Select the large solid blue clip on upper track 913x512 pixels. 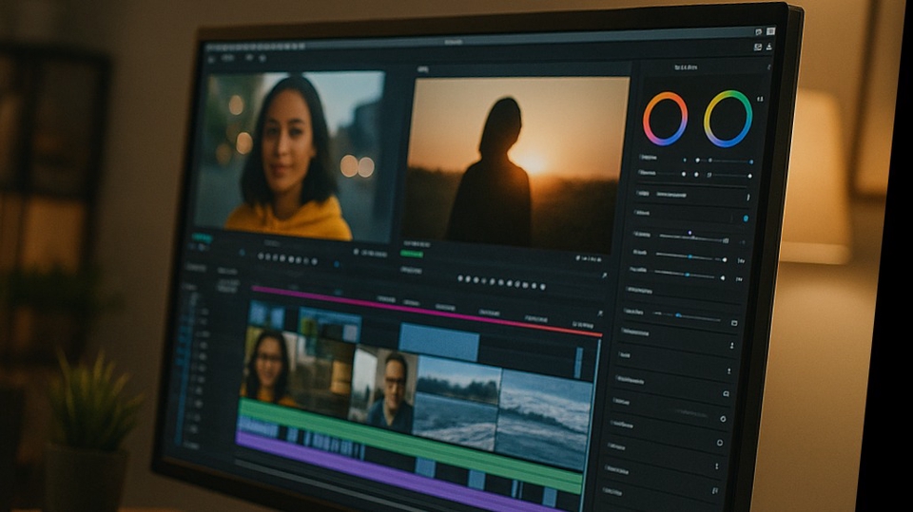click(x=439, y=343)
